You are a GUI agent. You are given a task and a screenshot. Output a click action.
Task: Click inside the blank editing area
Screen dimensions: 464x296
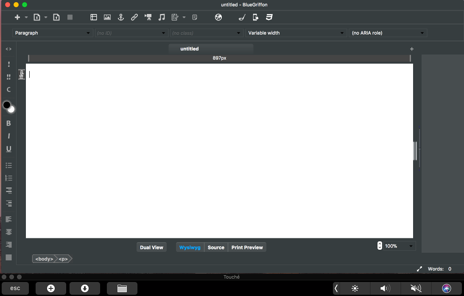point(219,151)
